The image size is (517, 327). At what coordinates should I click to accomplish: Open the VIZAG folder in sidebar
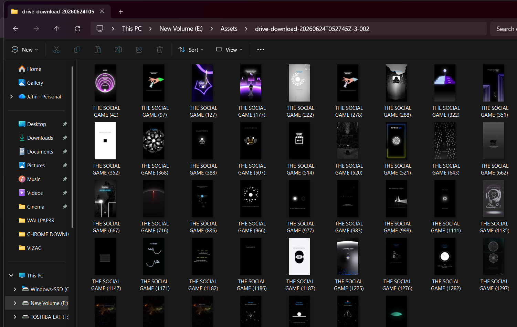tap(30, 248)
